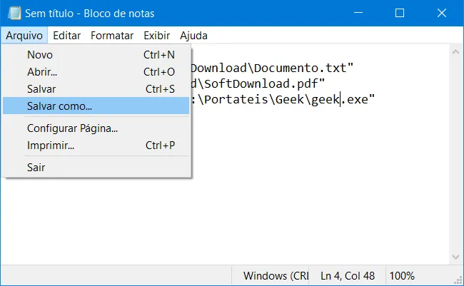
Task: Select Imprimir... from the menu
Action: click(x=96, y=145)
